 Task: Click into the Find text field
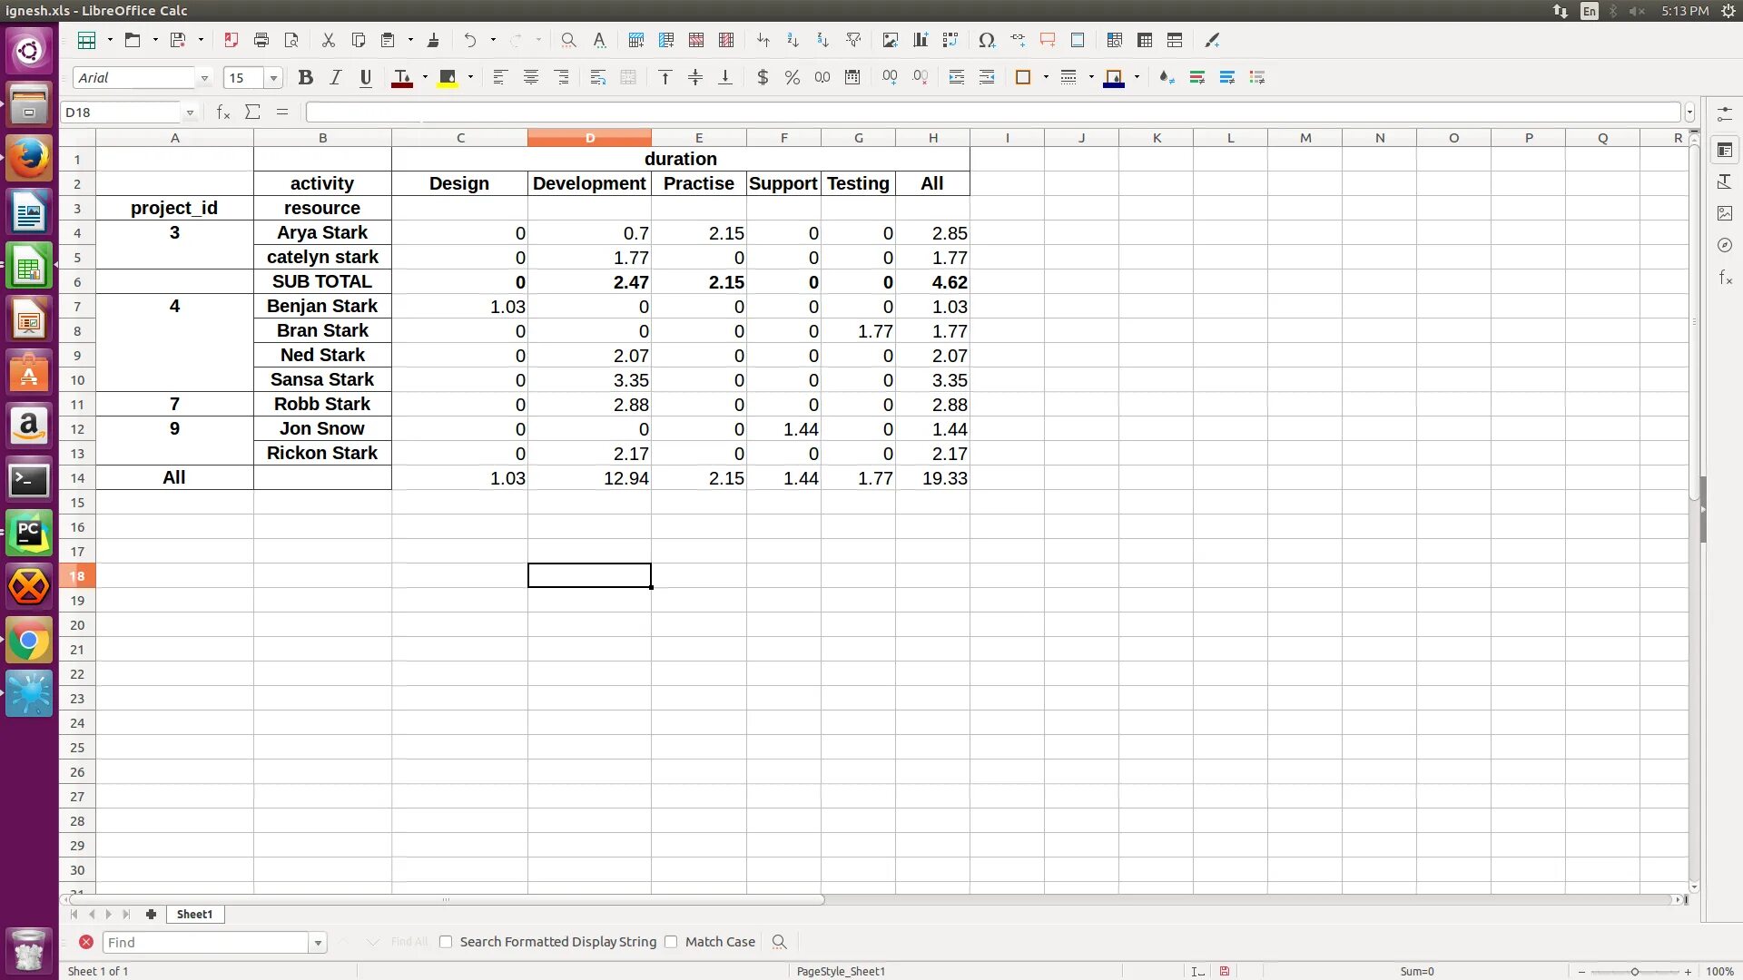[206, 942]
